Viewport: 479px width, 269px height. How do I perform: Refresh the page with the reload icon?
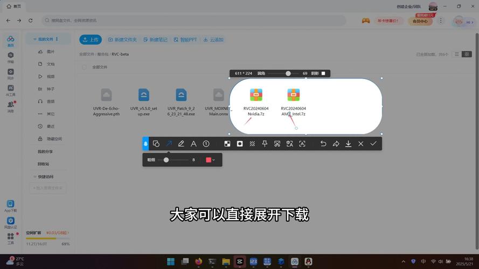pos(31,20)
